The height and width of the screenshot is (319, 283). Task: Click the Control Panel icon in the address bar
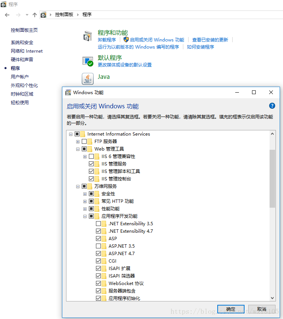click(43, 15)
